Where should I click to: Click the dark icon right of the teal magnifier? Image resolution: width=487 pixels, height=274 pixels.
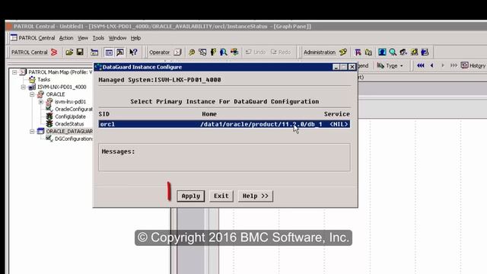click(x=403, y=53)
